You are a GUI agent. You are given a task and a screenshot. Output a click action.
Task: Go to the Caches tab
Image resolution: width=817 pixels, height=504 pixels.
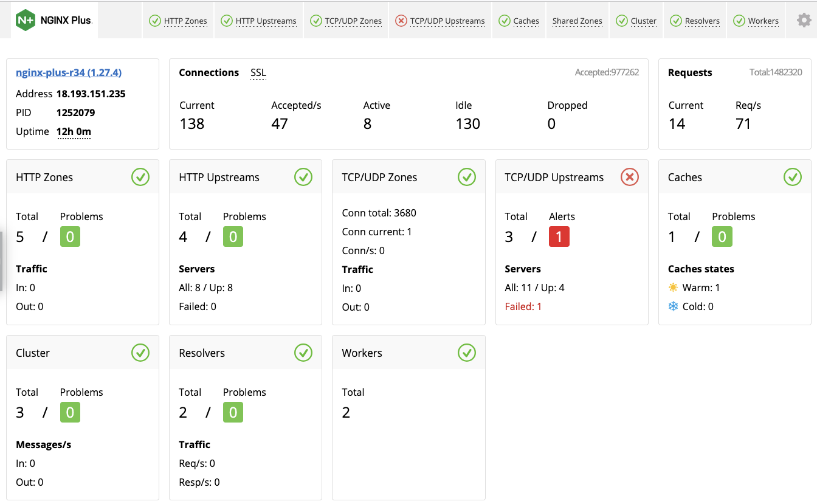(x=519, y=21)
